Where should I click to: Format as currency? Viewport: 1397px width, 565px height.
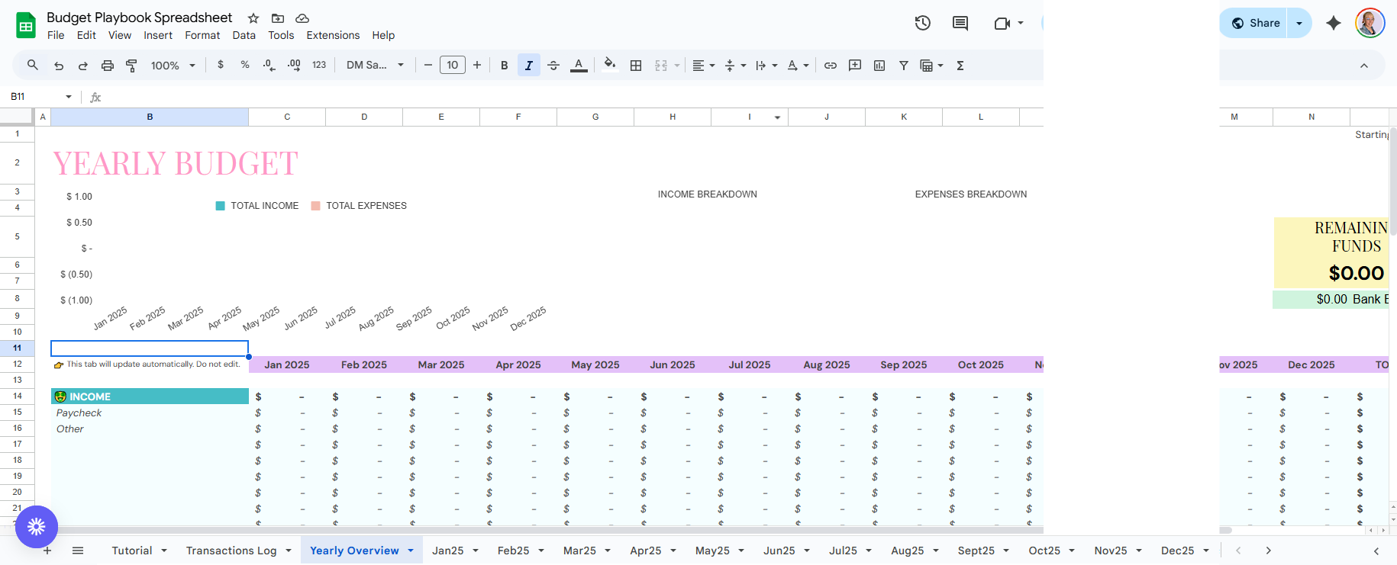(x=221, y=65)
